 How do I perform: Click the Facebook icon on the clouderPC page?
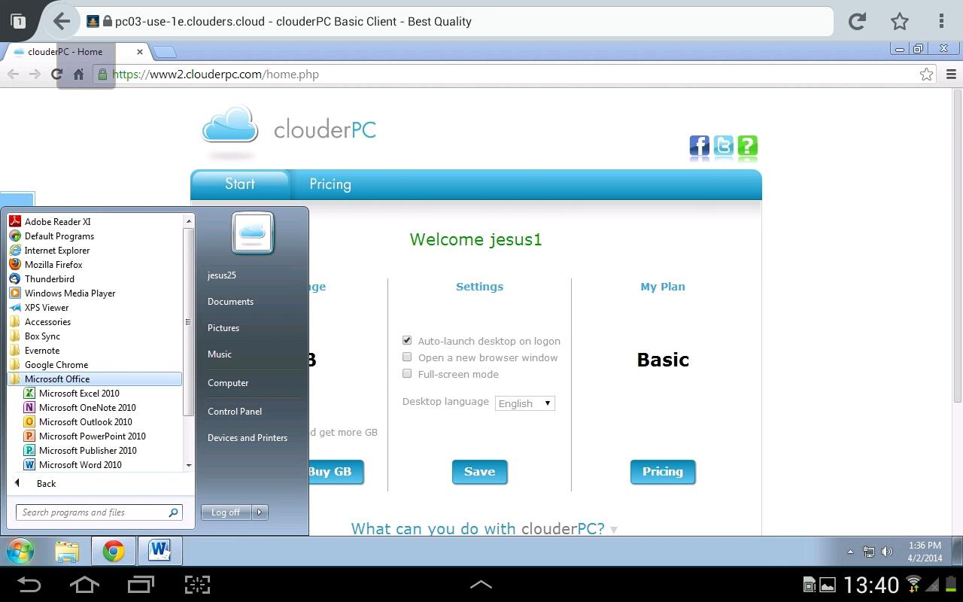(699, 147)
